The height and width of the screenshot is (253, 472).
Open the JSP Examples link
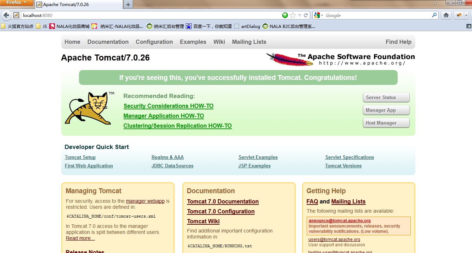tap(254, 166)
